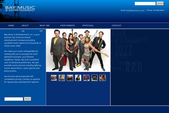This screenshot has height=113, width=169.
Task: Click the Search button in the header
Action: (160, 4)
